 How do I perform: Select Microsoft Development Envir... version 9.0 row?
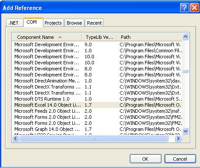pos(98,44)
